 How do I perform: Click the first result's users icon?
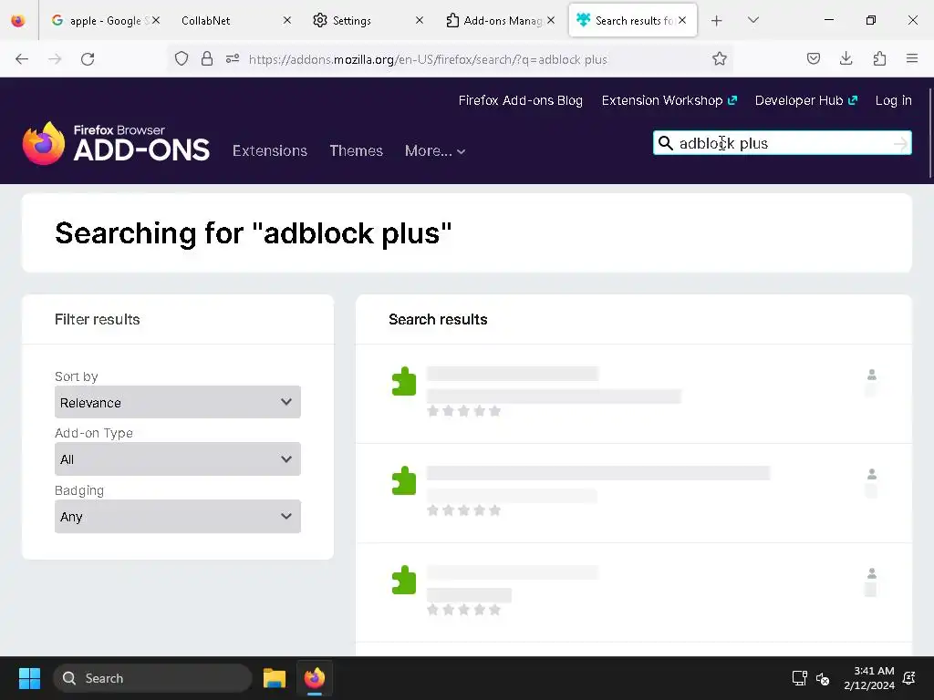tap(871, 375)
